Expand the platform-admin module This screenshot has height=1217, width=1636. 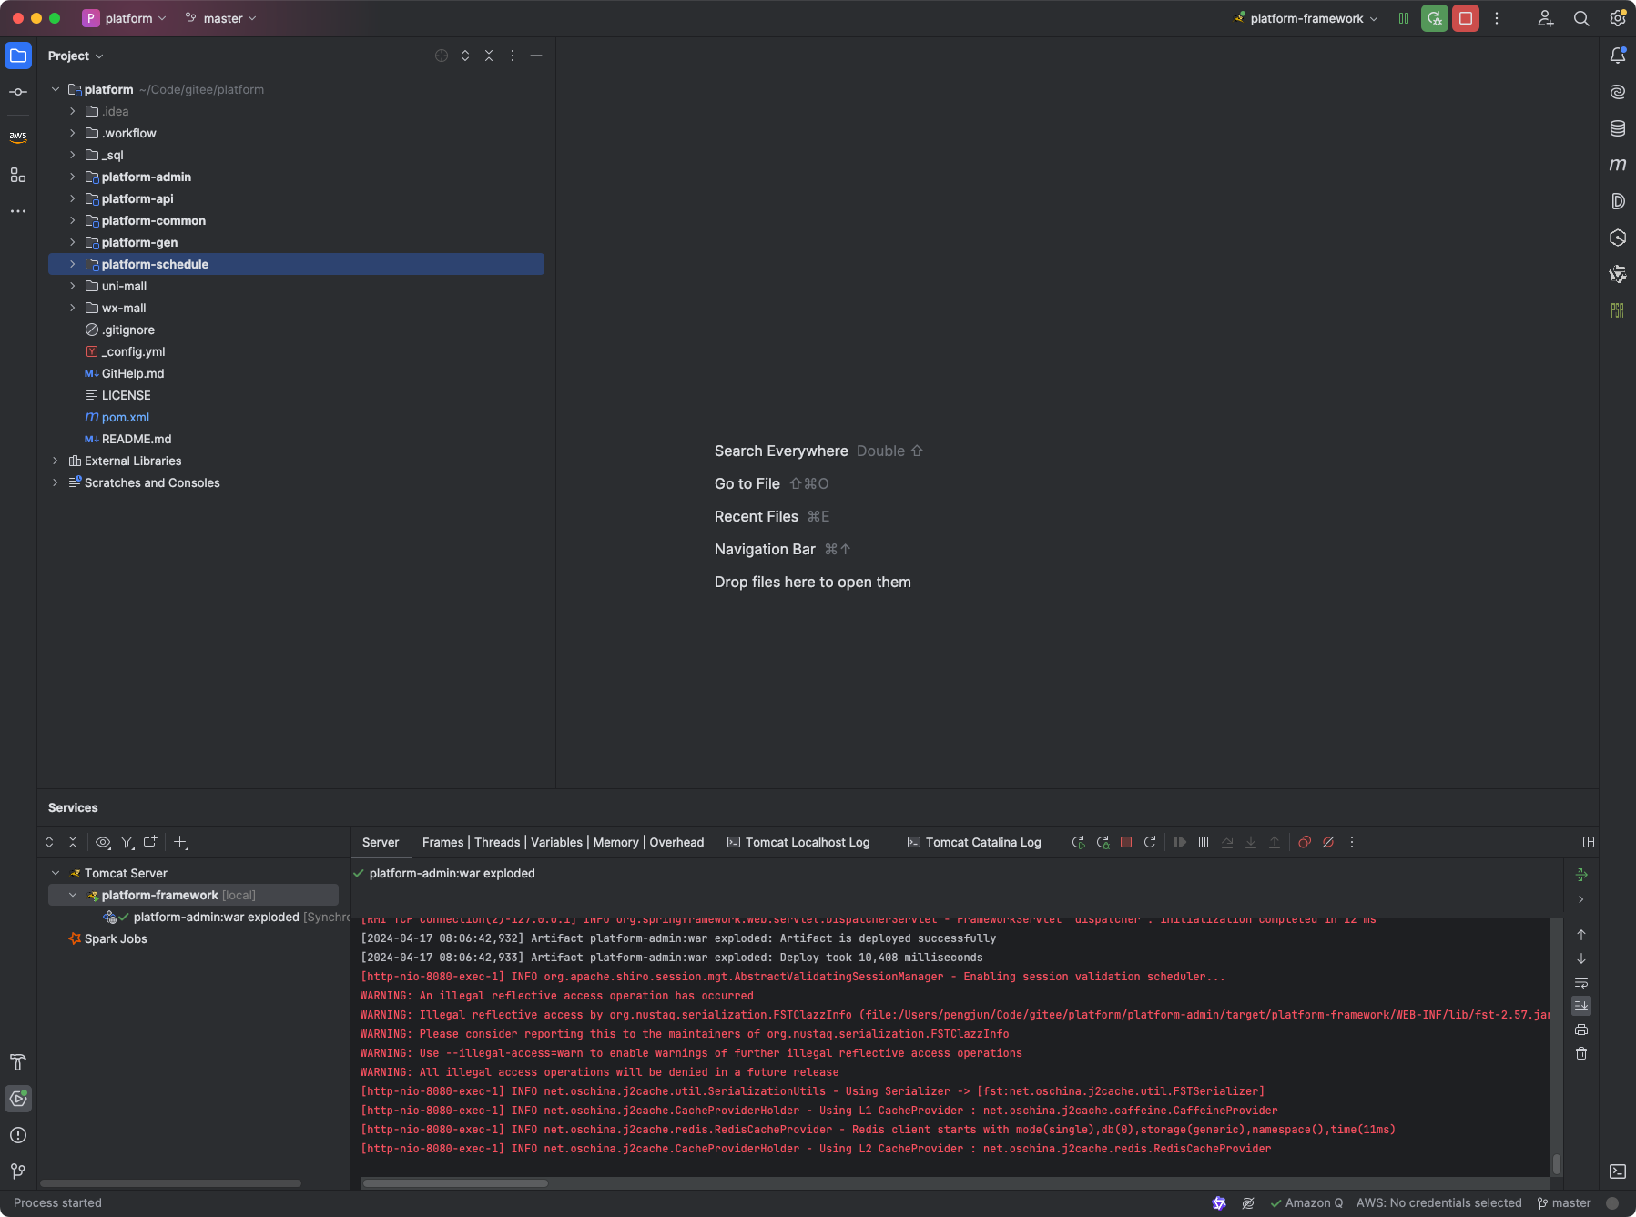[73, 177]
